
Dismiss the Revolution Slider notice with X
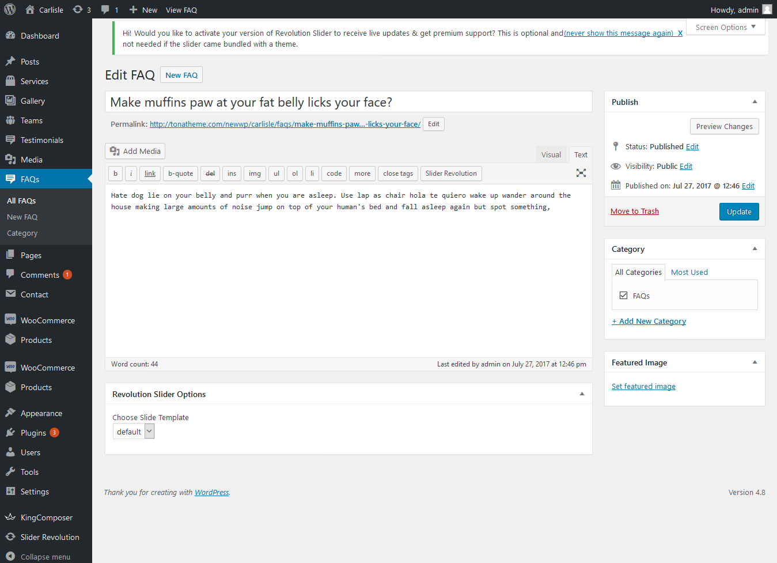tap(680, 33)
